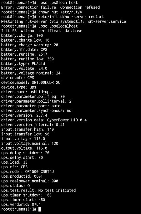The image size is (141, 214).
Task: Click the terminal cursor block at the prompt
Action: point(39,209)
